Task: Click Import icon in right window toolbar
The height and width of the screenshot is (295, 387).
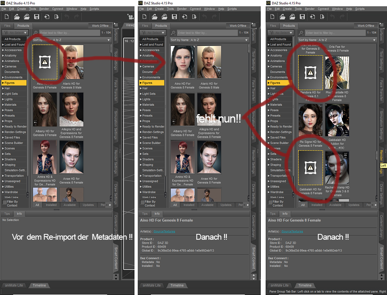Action: click(x=312, y=17)
